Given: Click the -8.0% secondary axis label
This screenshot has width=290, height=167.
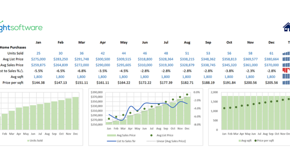Looking at the screenshot, I should (x=197, y=125).
